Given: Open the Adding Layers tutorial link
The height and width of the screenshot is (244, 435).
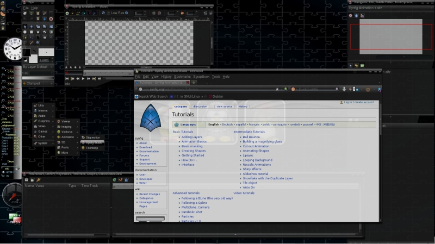Looking at the screenshot, I should [x=191, y=137].
